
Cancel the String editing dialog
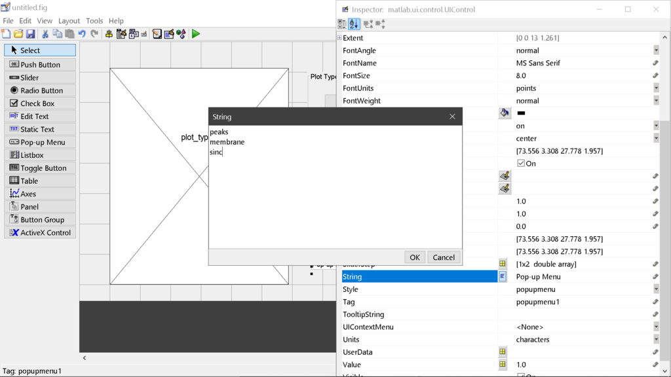click(x=444, y=257)
